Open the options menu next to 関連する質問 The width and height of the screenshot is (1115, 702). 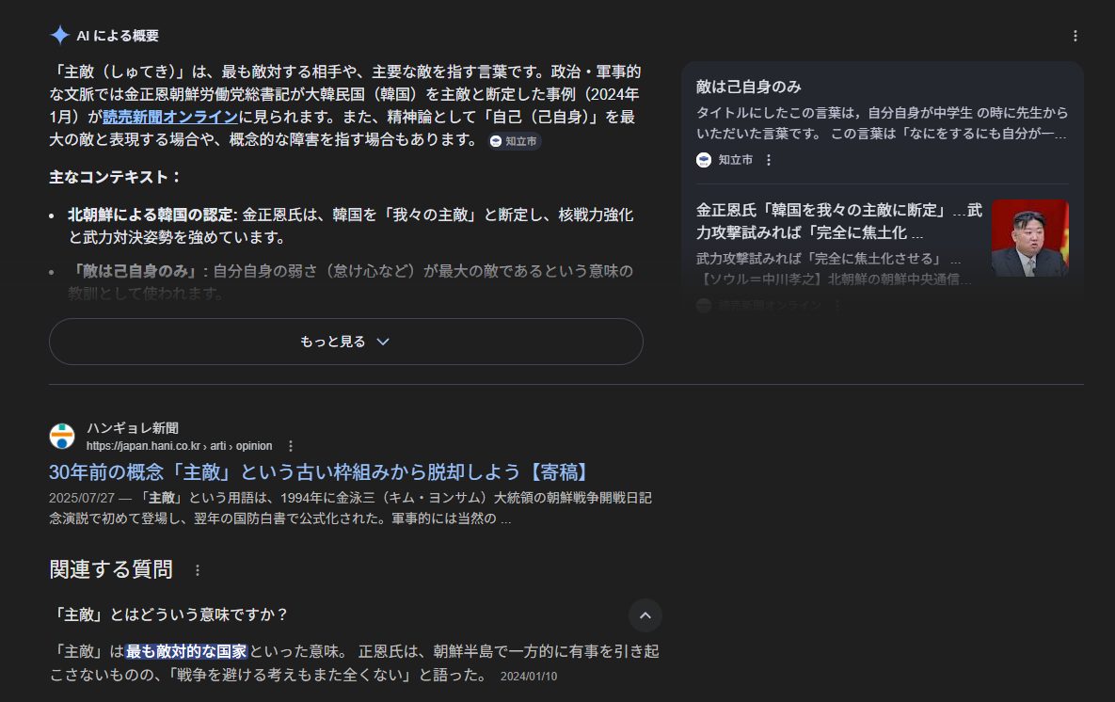pyautogui.click(x=197, y=570)
